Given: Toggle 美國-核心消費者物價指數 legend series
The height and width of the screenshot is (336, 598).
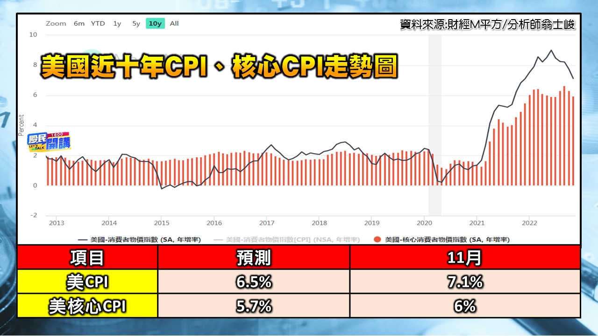Looking at the screenshot, I should (x=442, y=239).
